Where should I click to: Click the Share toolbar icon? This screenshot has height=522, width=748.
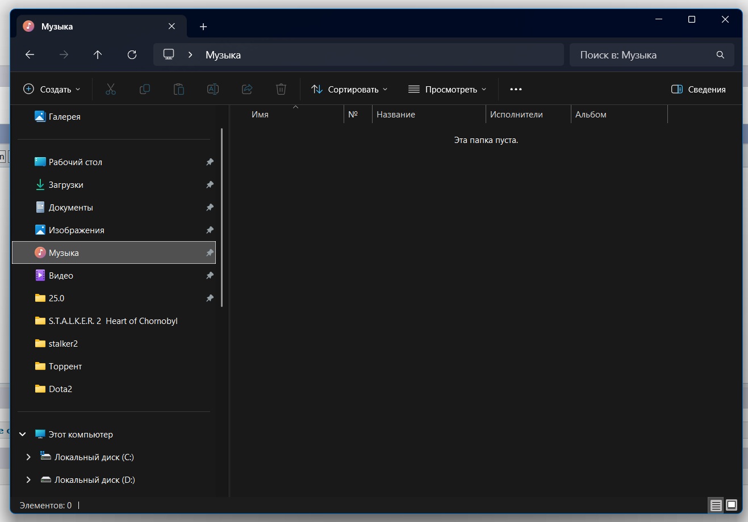247,89
